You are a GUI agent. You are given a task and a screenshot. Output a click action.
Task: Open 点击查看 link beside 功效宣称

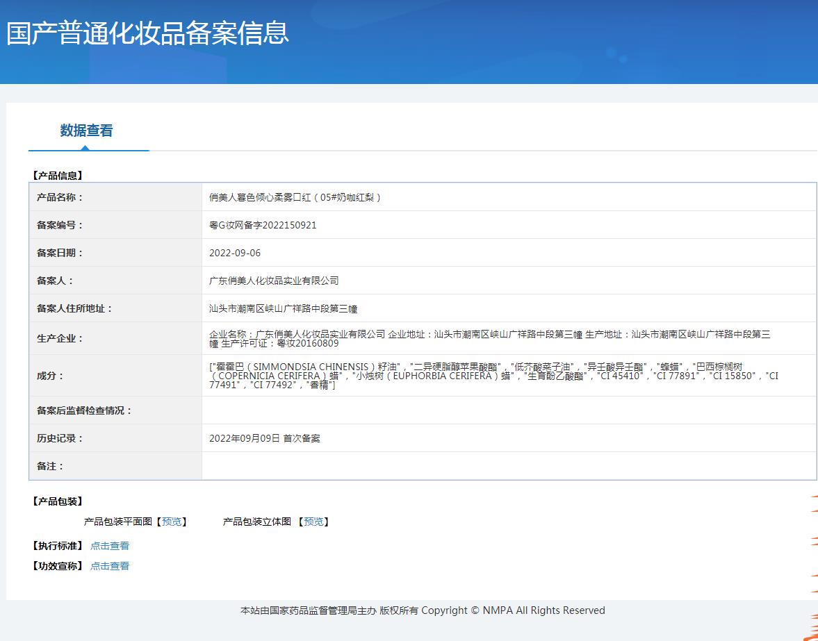(x=110, y=566)
